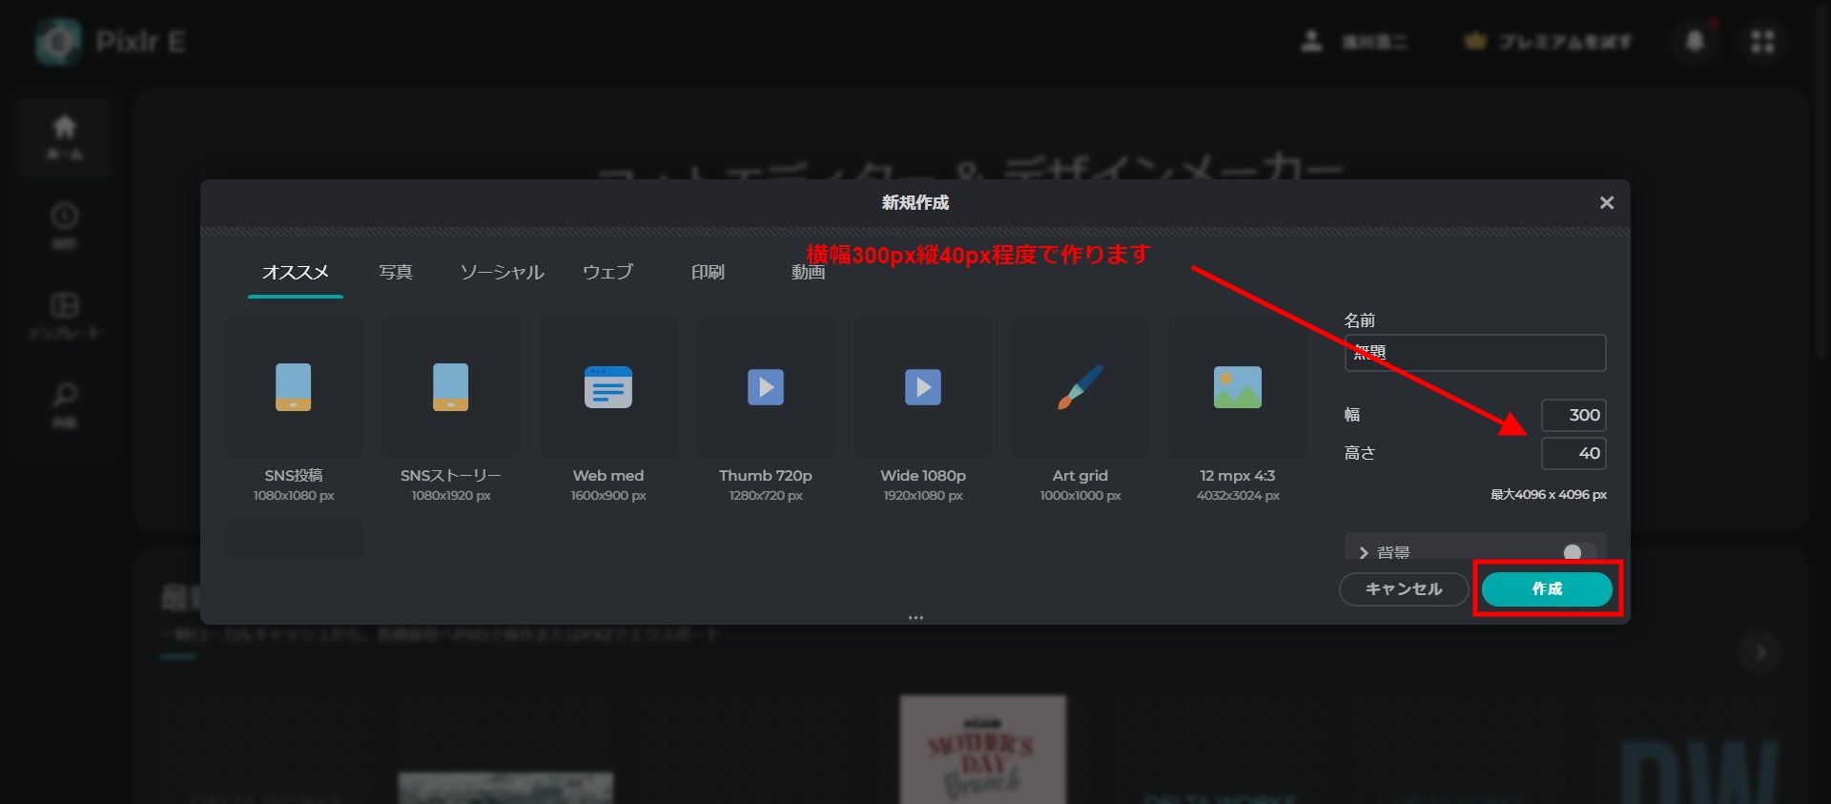Expand the dialog's three-dot handle

click(x=915, y=617)
